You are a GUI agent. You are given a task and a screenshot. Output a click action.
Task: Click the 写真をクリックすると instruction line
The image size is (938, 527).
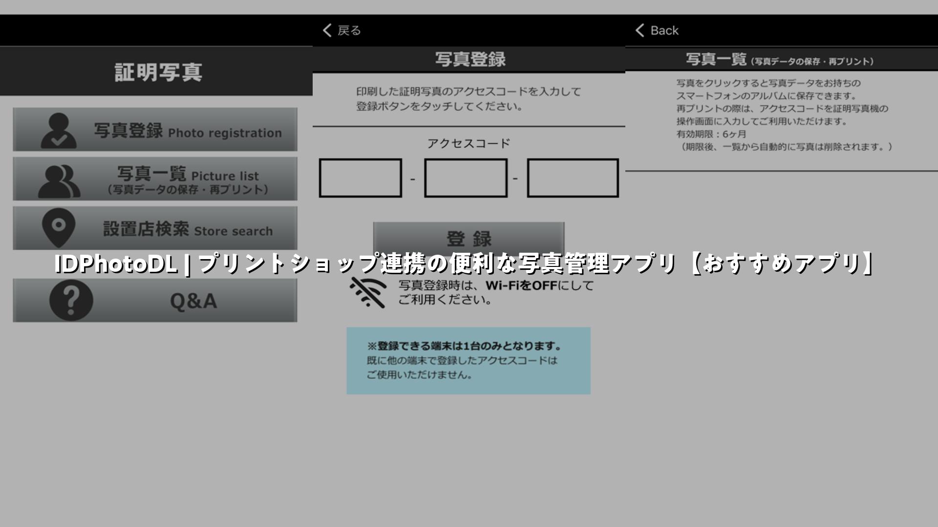pyautogui.click(x=768, y=83)
